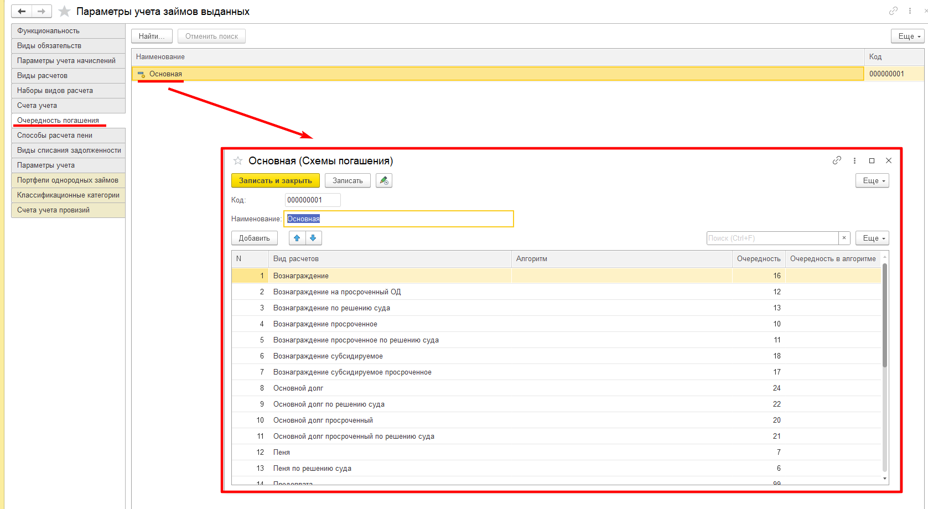This screenshot has height=509, width=928.
Task: Maximize the Основная dialog window
Action: [x=872, y=160]
